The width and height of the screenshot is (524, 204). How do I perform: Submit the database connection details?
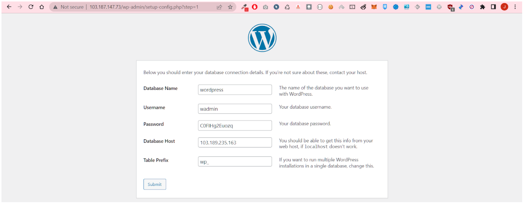155,184
